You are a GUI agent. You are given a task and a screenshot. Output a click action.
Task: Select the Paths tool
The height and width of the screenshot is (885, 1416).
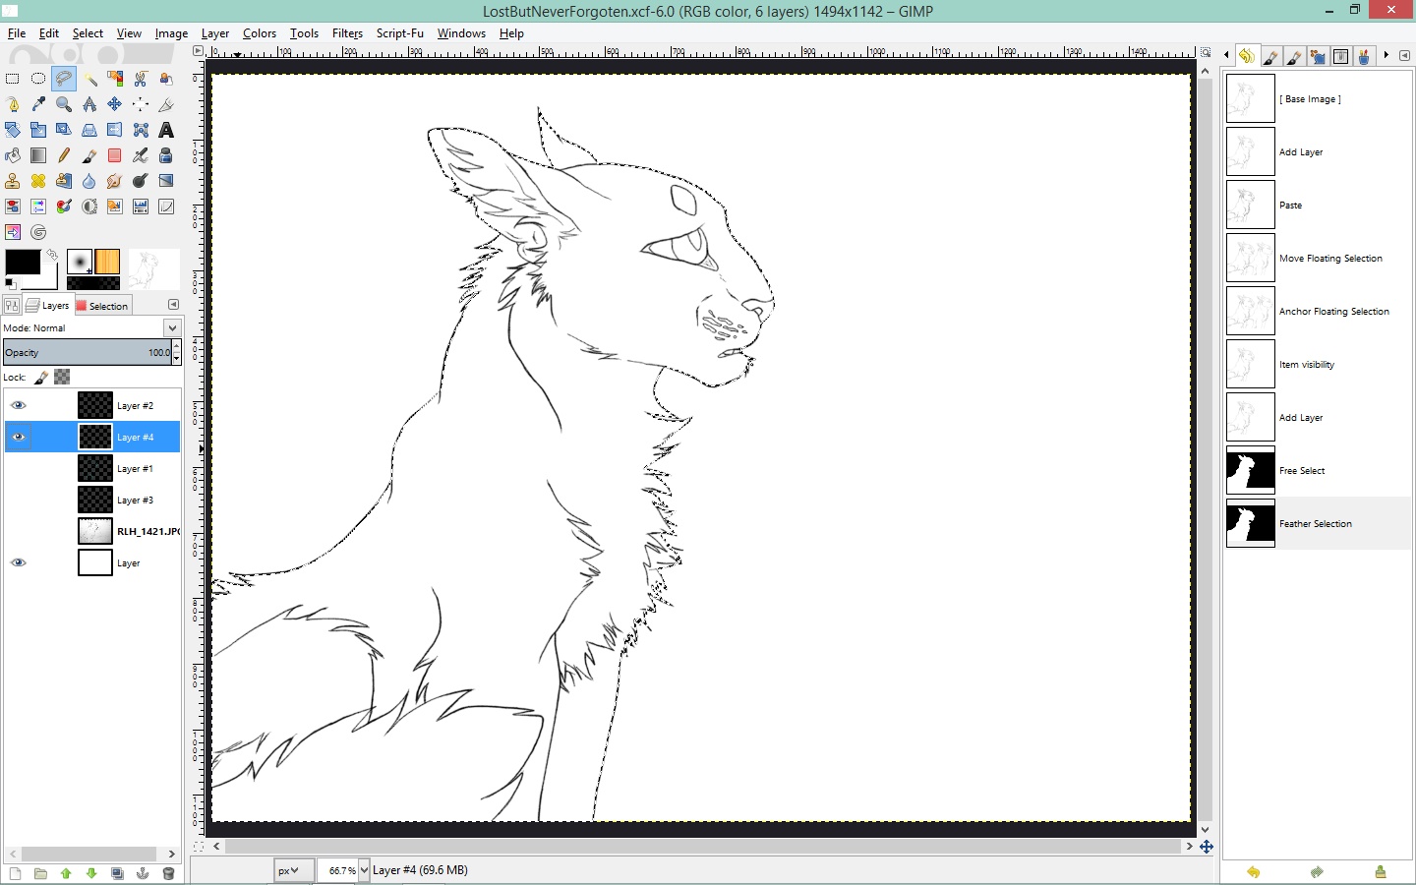(13, 104)
